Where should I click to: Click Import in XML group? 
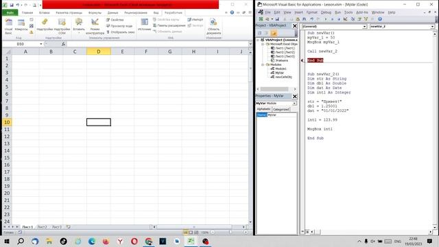[x=195, y=20]
